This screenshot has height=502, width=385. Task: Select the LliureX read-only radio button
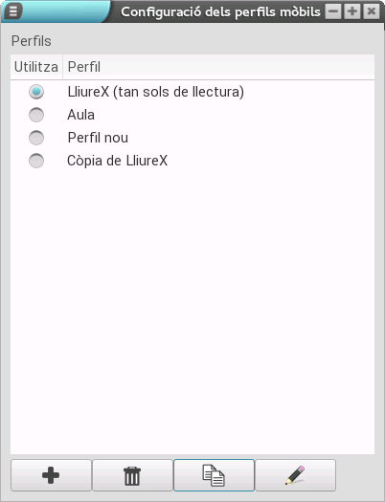pos(36,92)
